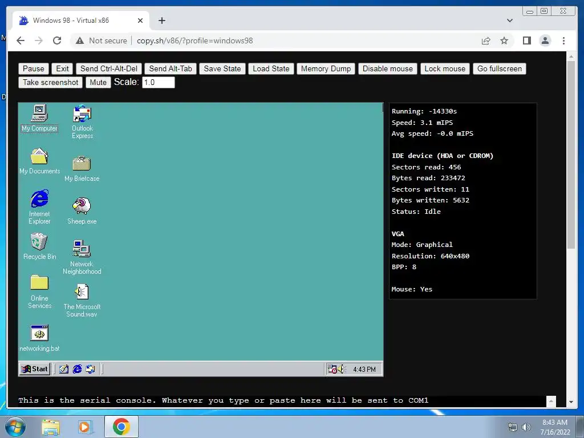Select the Network Neighborhood desktop icon
The image size is (584, 438).
pyautogui.click(x=82, y=257)
